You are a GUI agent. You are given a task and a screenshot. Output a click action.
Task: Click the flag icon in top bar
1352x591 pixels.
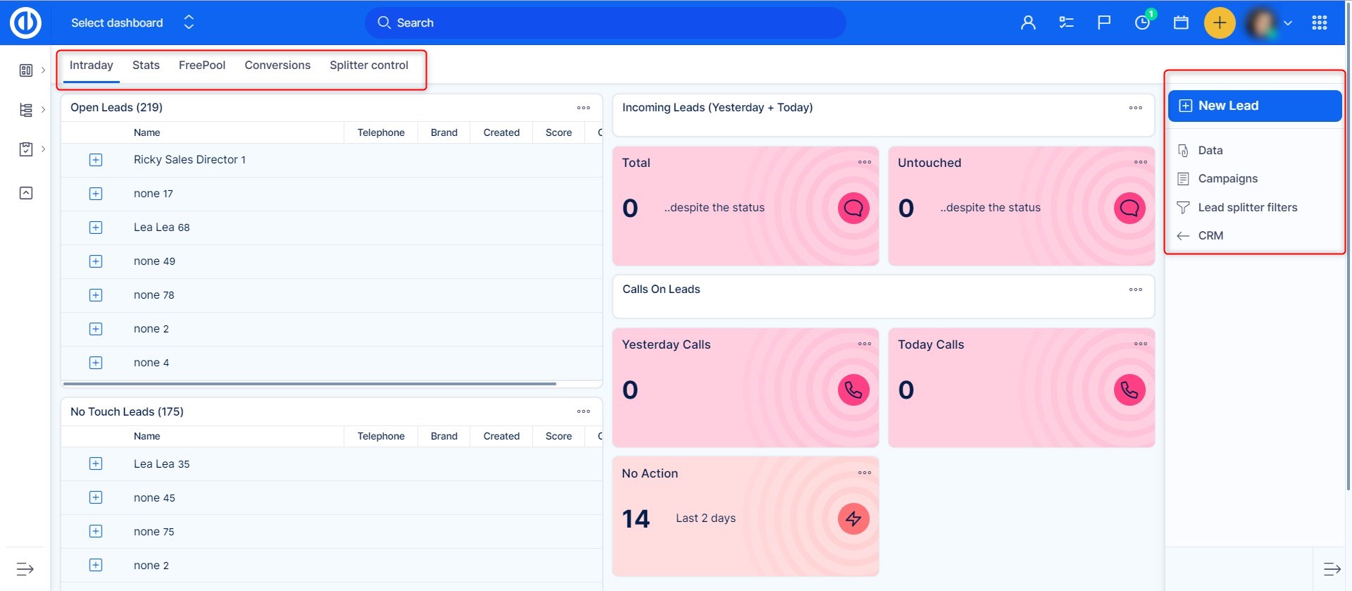pos(1104,23)
